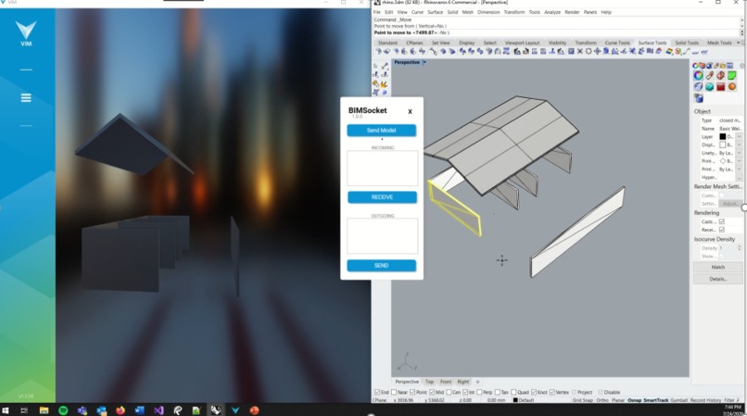Screen dimensions: 747x416
Task: Open the Analyze menu in Rhino
Action: point(552,12)
